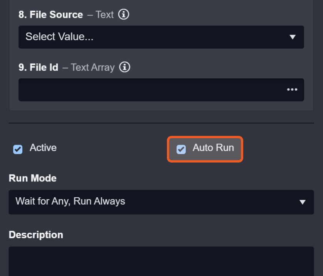The image size is (323, 276).
Task: Click the Active label text
Action: [x=43, y=148]
